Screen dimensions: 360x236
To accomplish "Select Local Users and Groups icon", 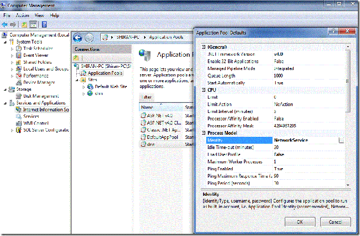I will click(19, 69).
